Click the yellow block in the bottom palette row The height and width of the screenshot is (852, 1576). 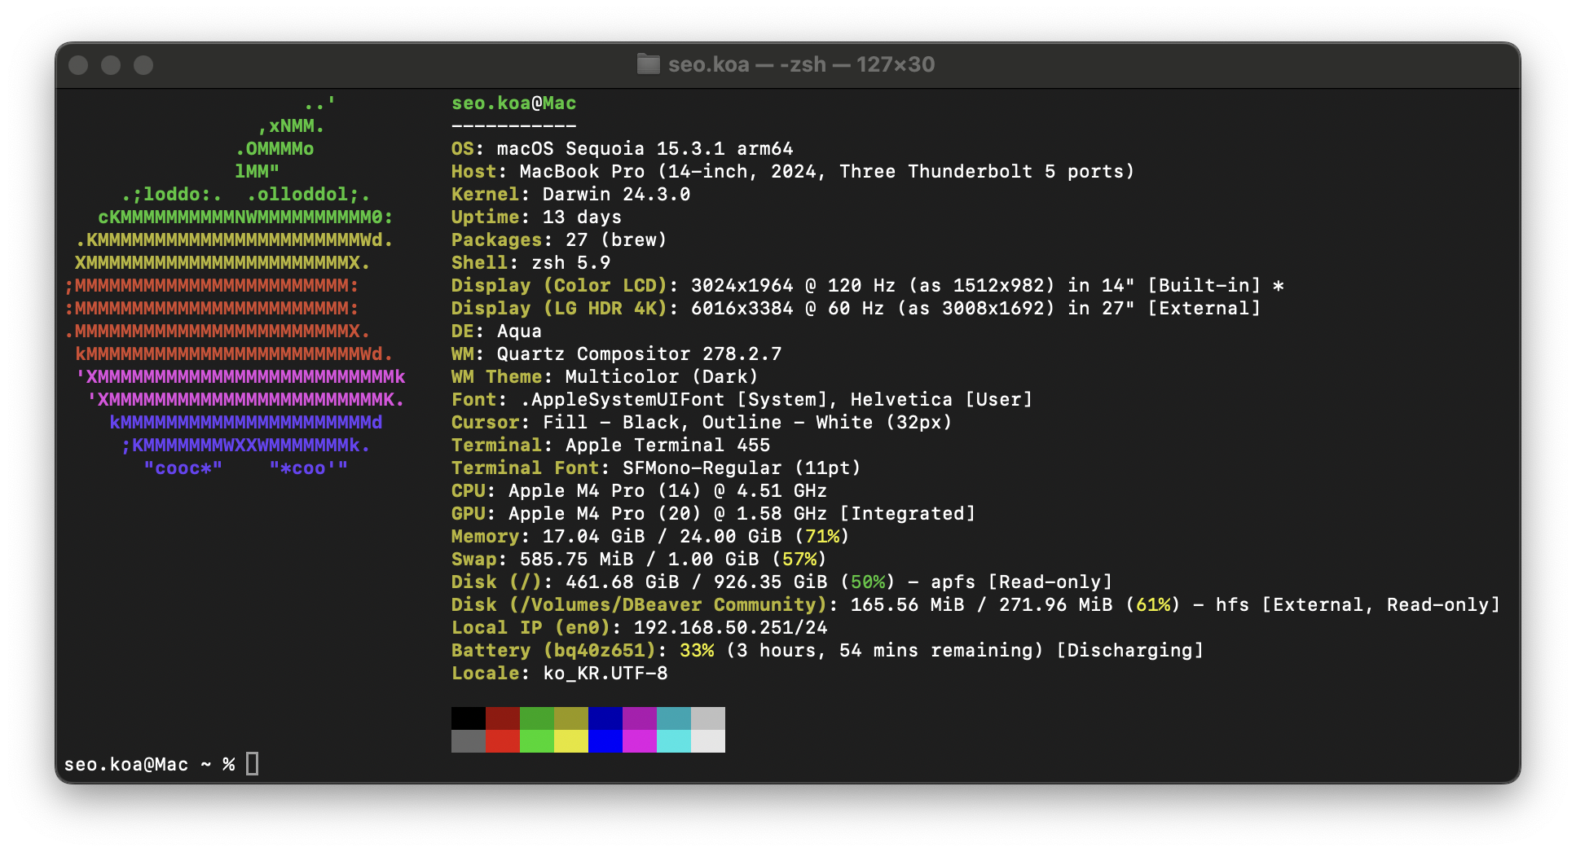[x=571, y=741]
